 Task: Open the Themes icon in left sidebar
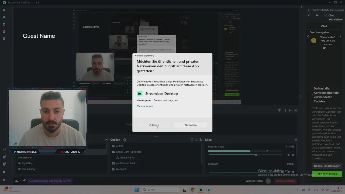pyautogui.click(x=4, y=17)
